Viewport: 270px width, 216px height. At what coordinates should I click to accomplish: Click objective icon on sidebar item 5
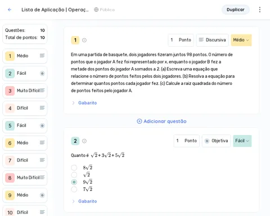click(42, 125)
